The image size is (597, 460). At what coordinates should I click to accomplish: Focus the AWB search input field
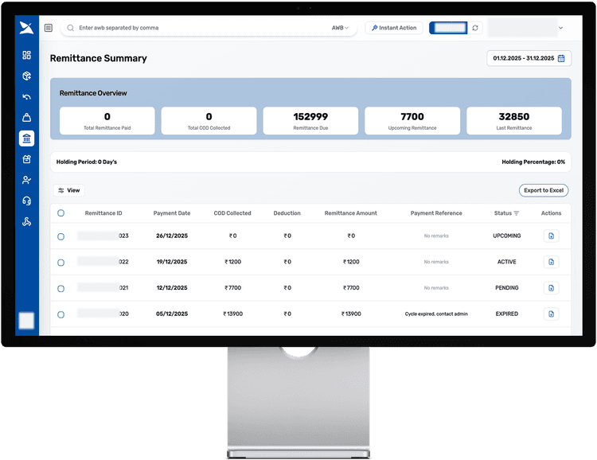click(x=199, y=28)
